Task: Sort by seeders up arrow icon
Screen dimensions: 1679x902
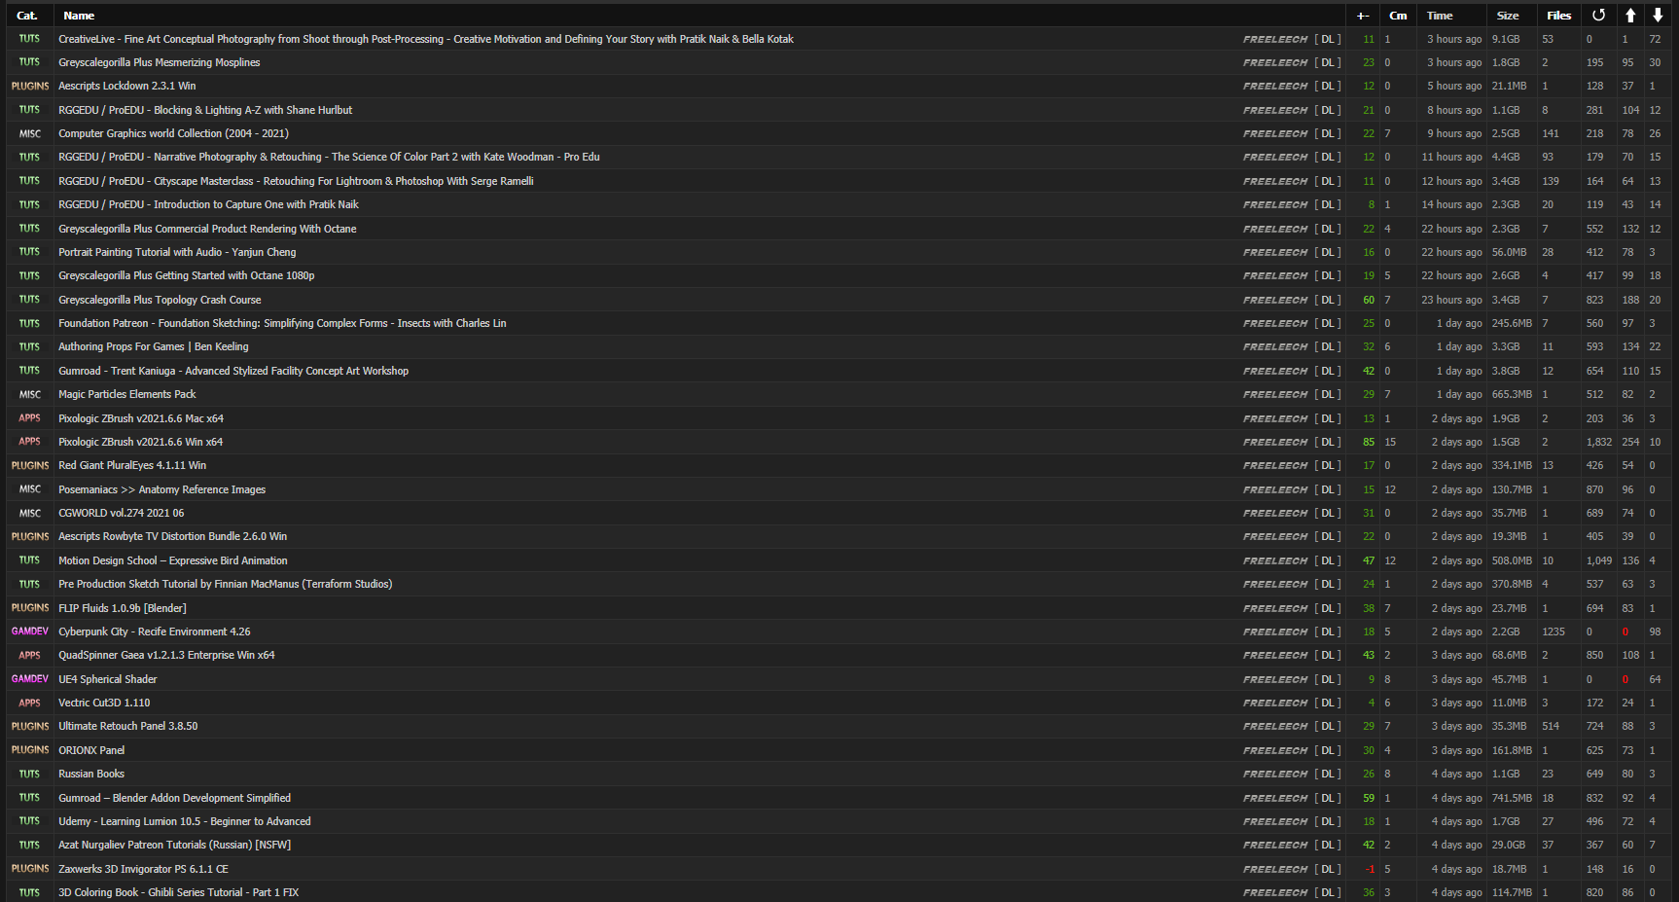Action: [1630, 16]
